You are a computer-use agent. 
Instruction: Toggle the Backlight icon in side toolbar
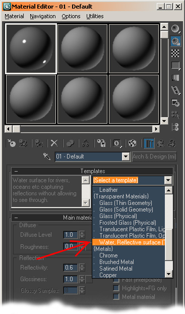175,41
